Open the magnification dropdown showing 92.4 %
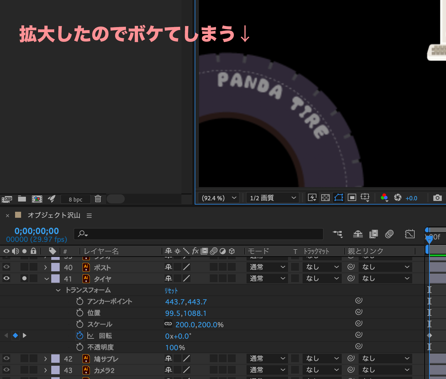Viewport: 446px width, 379px height. coord(219,198)
